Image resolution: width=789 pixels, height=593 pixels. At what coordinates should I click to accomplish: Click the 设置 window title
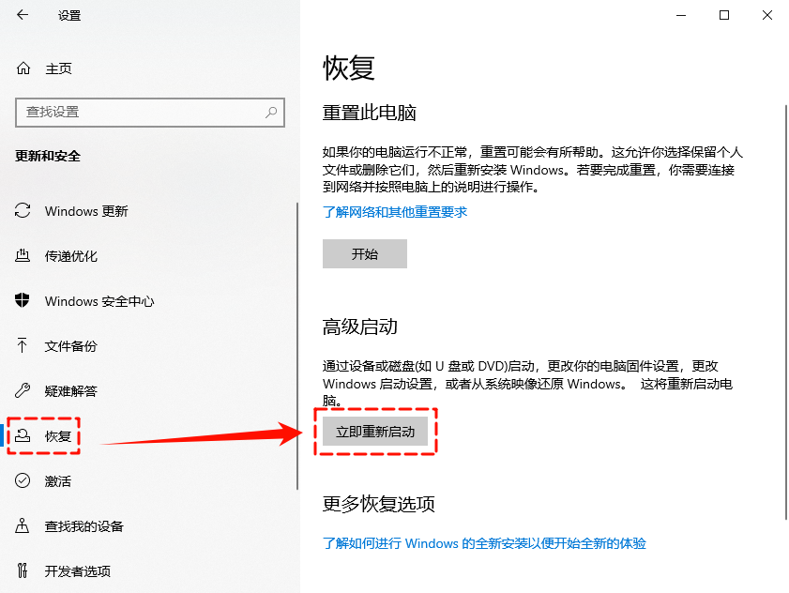pyautogui.click(x=69, y=16)
